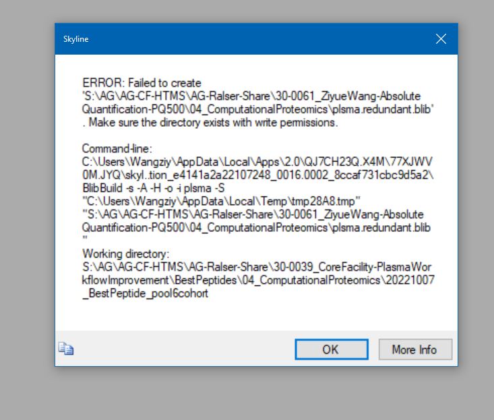Click the copy message icon in dialog footer
Viewport: 494px width, 420px height.
65,349
